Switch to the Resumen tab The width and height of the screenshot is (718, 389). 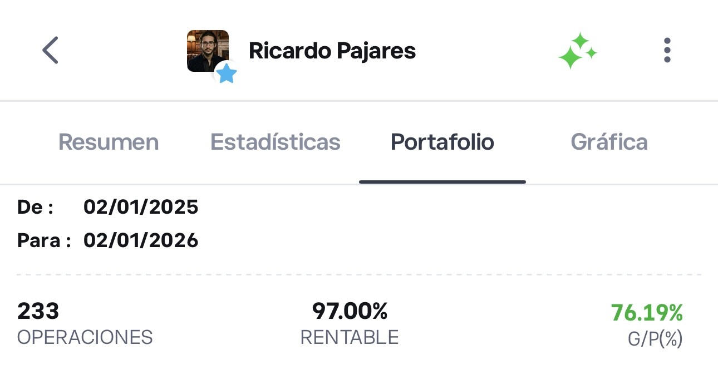tap(109, 142)
